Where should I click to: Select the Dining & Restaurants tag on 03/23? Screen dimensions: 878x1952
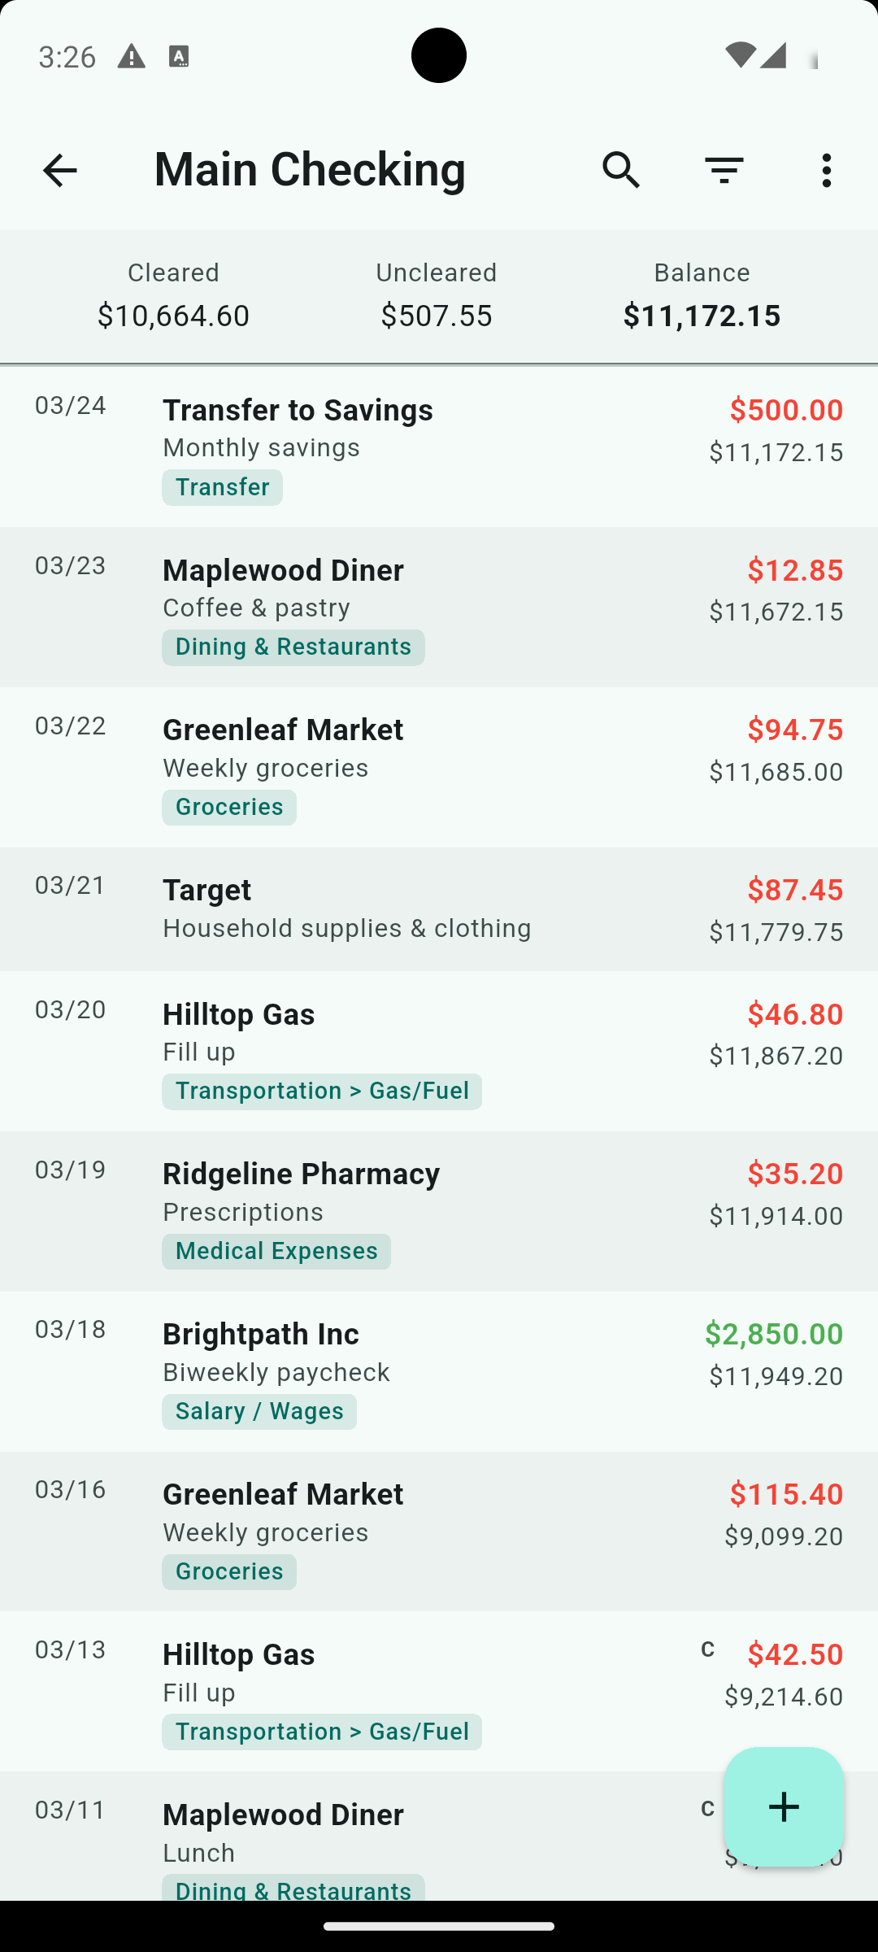point(293,647)
